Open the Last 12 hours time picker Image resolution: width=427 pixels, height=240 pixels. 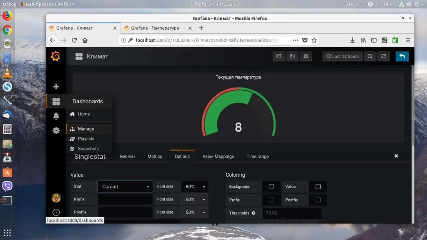(x=343, y=56)
